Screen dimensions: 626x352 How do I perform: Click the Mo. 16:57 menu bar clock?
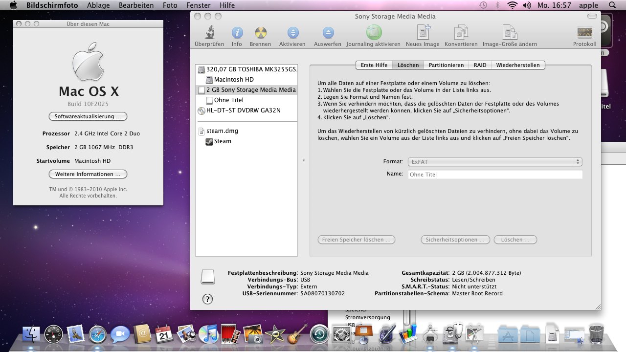pos(554,5)
